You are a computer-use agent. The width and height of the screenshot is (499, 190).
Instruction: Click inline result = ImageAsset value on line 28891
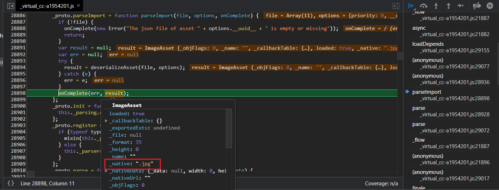(256, 48)
